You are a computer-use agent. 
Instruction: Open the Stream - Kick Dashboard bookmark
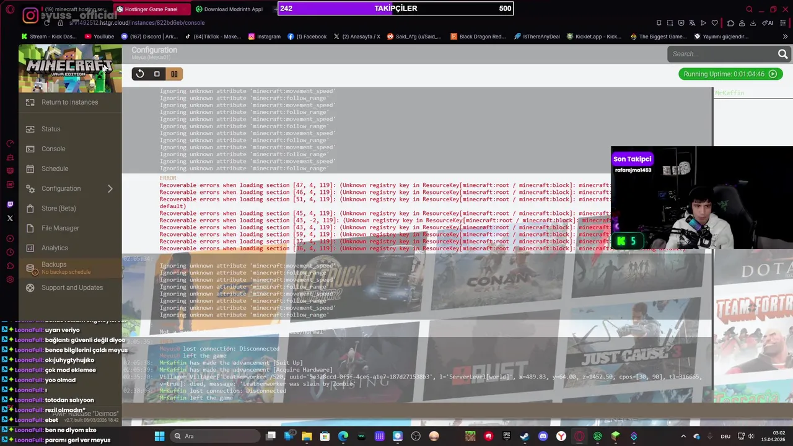coord(49,37)
